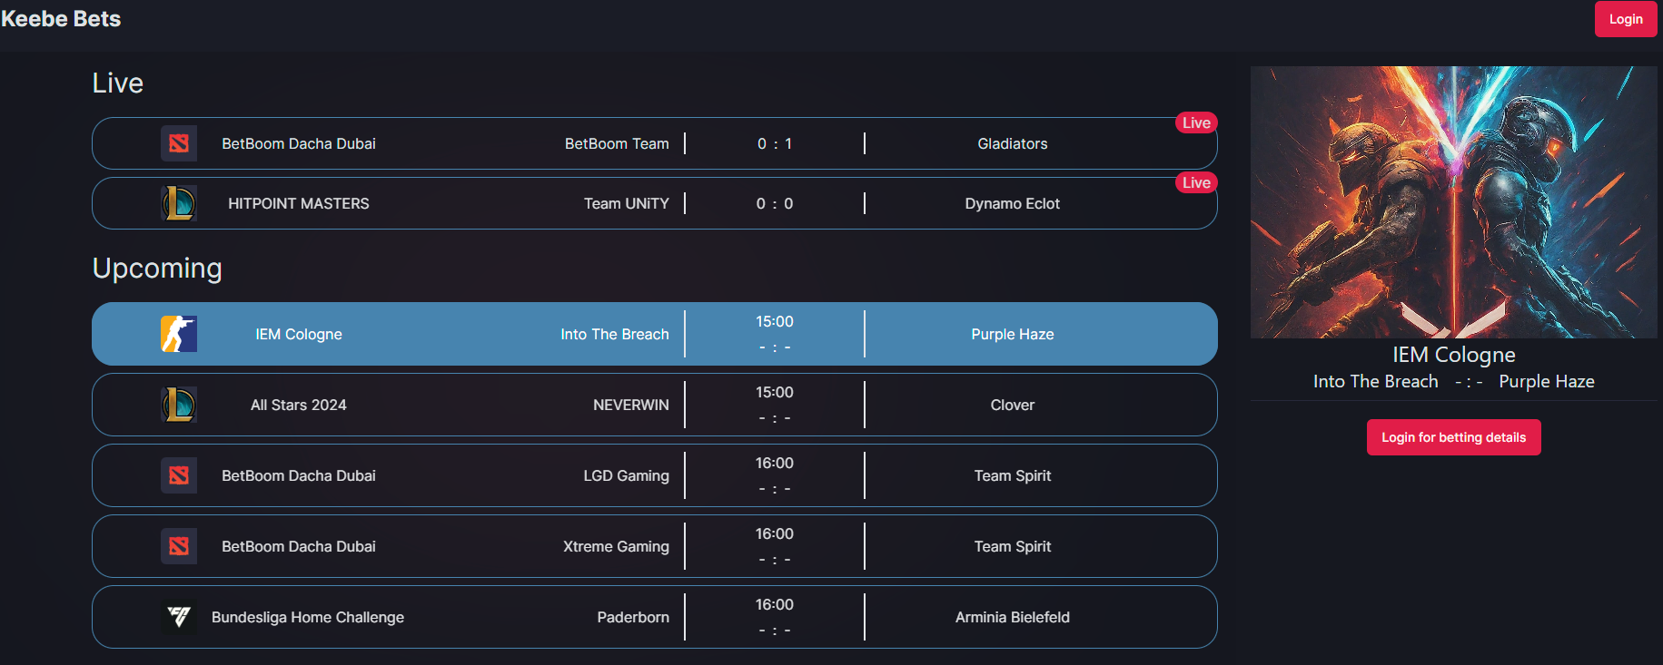Viewport: 1663px width, 665px height.
Task: Click the 'Upcoming' section heading
Action: click(x=157, y=269)
